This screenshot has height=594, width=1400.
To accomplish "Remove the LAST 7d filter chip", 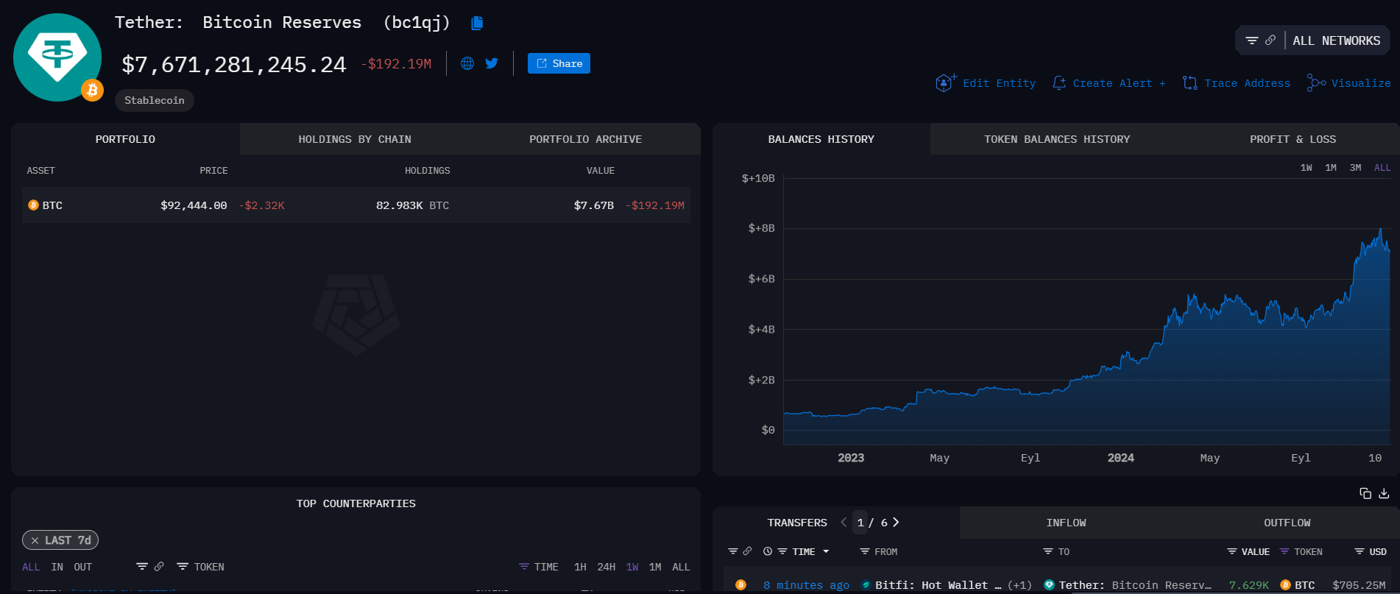I will [x=35, y=540].
